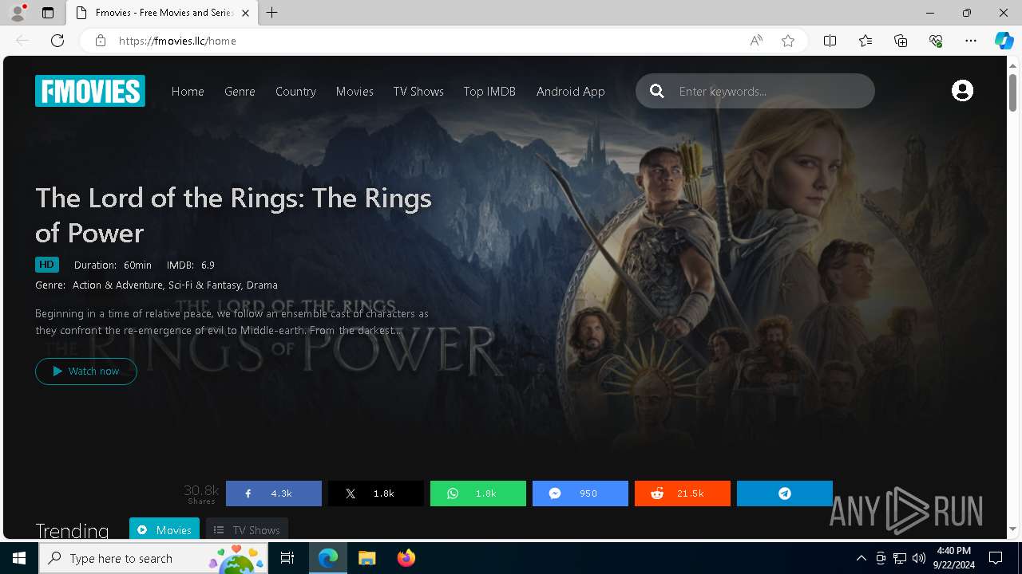
Task: Click scrollbar down arrow
Action: (x=1012, y=529)
